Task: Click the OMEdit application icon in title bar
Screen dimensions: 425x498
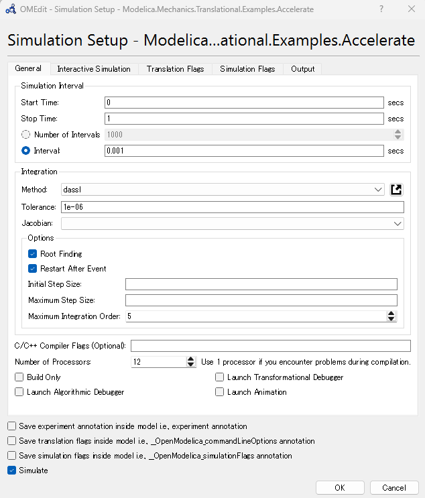Action: [11, 9]
